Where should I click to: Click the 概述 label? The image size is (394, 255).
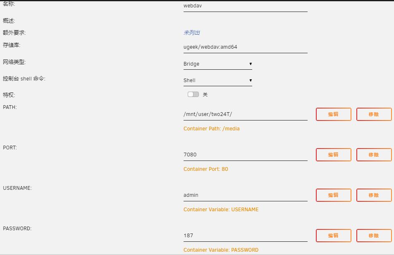coord(9,21)
